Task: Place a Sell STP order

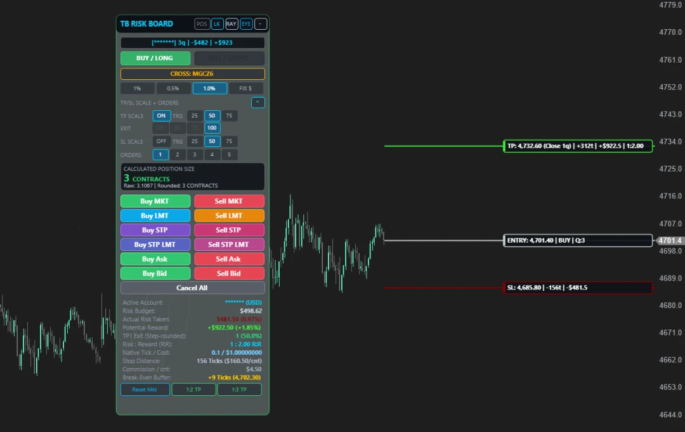Action: click(229, 230)
